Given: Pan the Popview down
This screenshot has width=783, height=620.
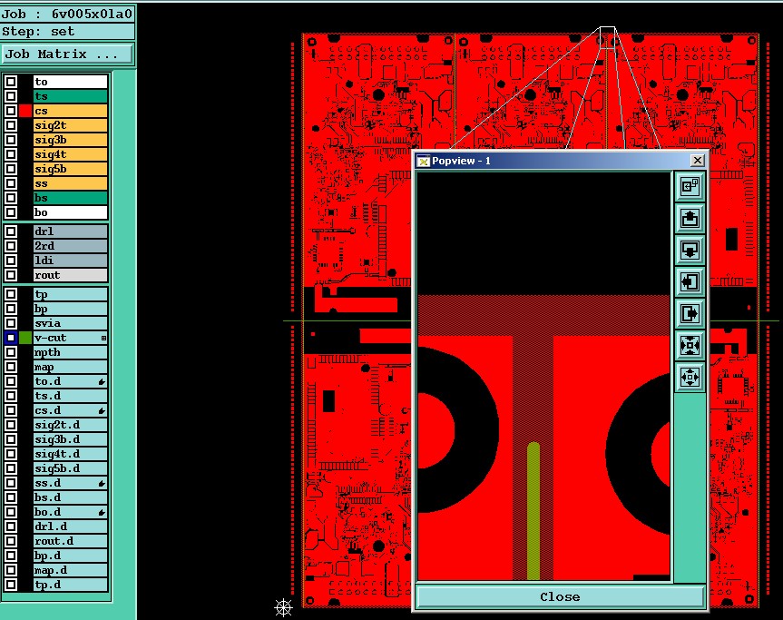Looking at the screenshot, I should point(690,250).
